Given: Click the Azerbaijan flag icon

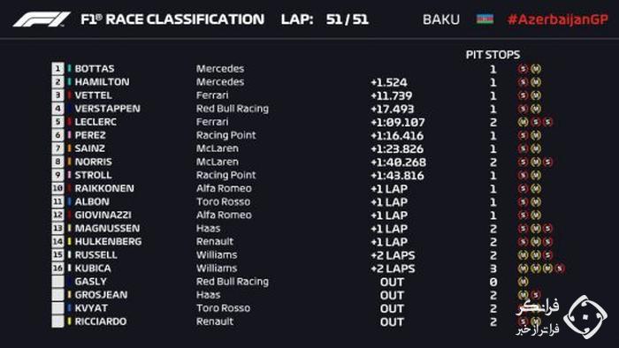Looking at the screenshot, I should 485,19.
